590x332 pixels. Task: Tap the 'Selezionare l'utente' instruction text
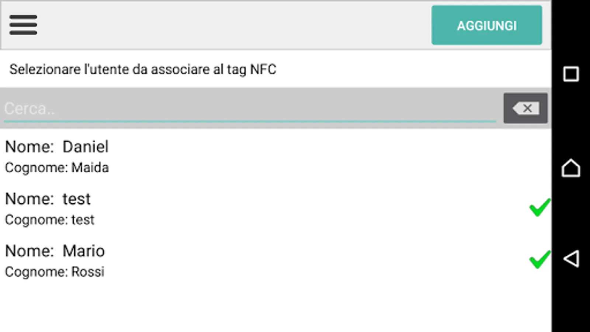click(143, 69)
